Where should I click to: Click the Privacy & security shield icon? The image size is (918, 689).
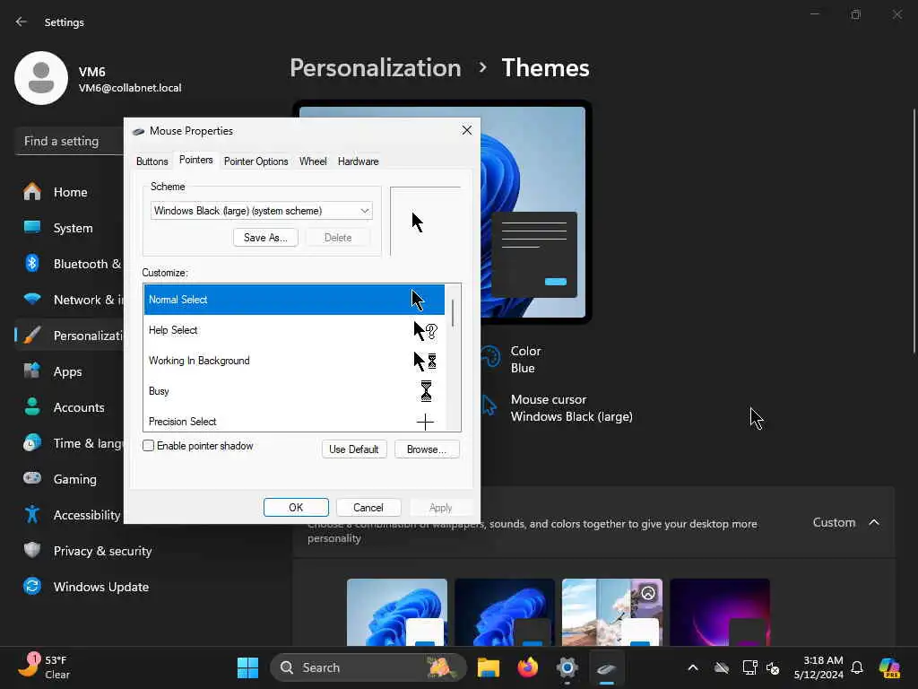click(x=32, y=550)
